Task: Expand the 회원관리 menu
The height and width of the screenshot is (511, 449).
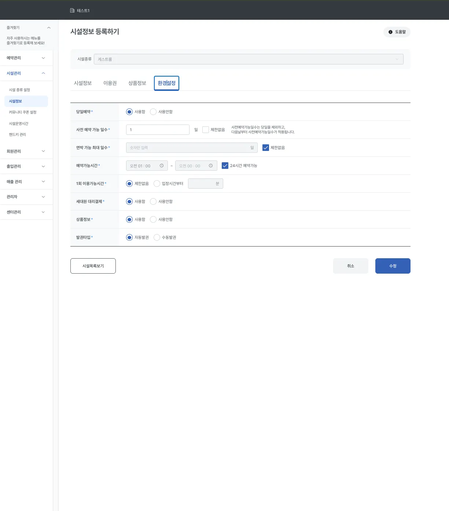Action: [26, 151]
